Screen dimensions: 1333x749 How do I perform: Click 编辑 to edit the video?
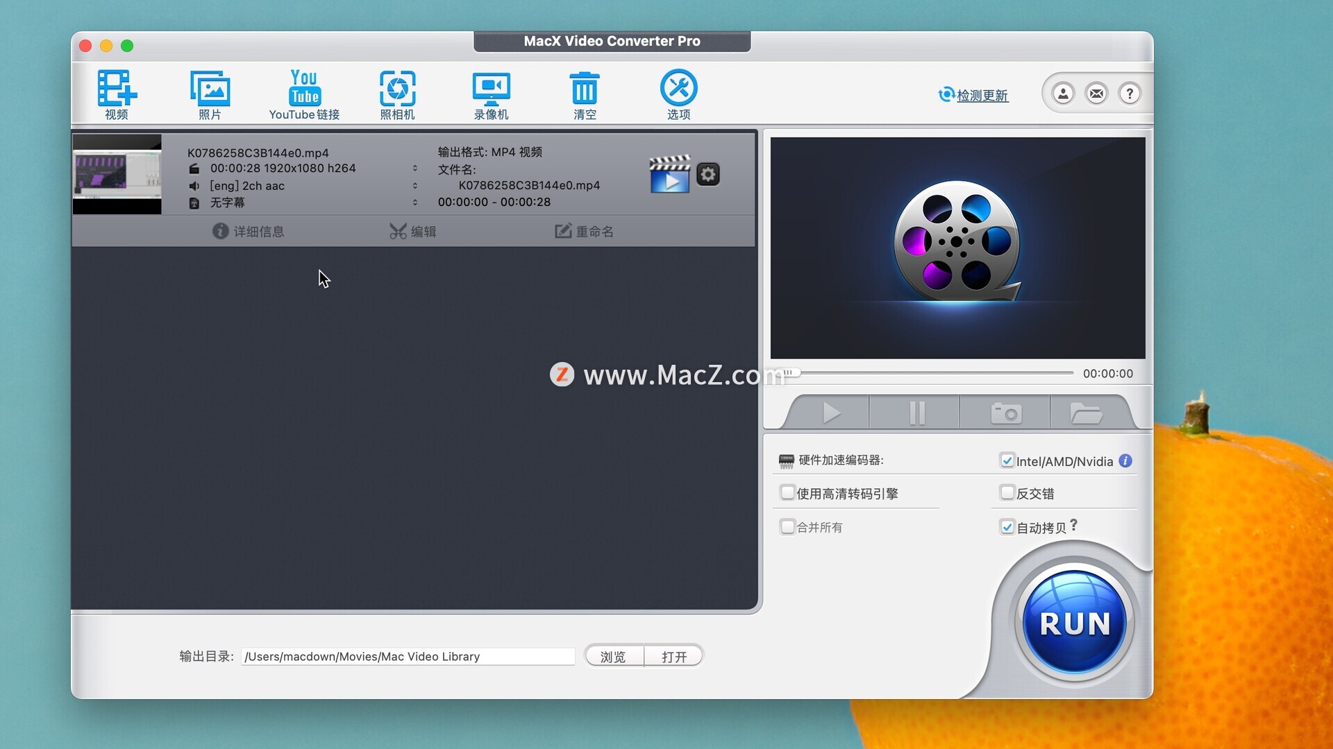click(x=412, y=232)
